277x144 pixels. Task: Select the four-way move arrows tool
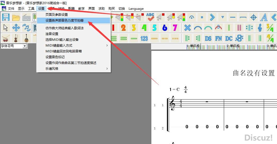point(16,28)
